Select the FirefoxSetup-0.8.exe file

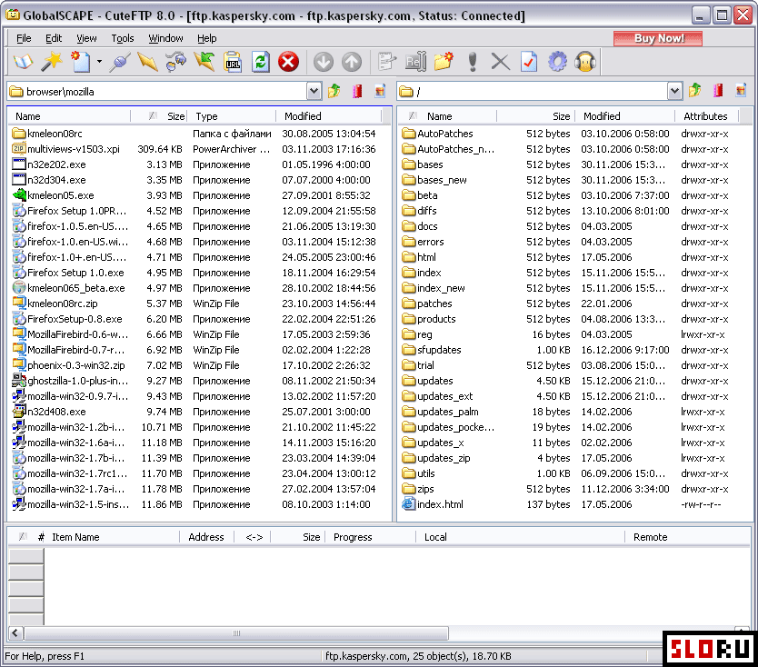click(x=67, y=319)
